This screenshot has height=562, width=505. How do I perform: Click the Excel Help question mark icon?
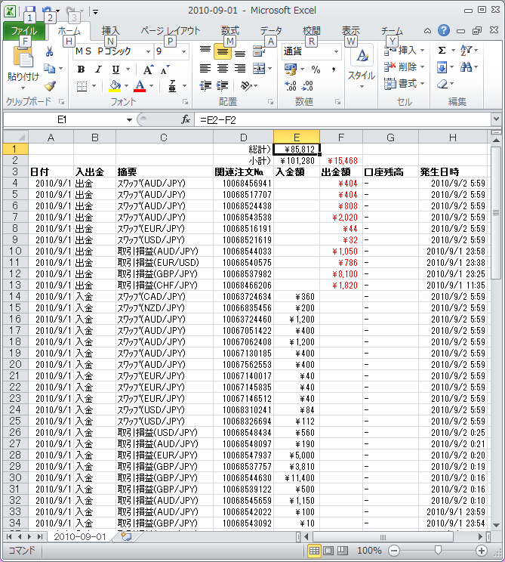click(x=444, y=30)
